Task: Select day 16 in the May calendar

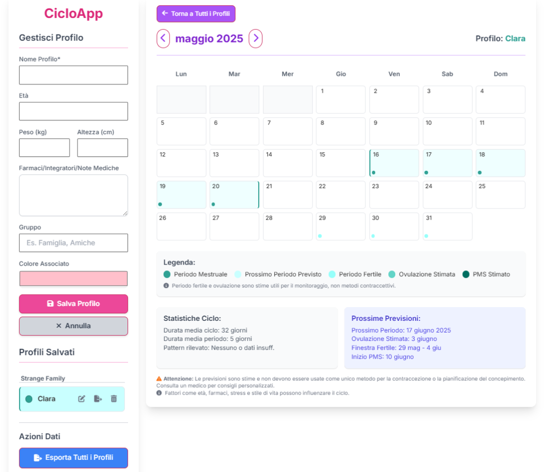Action: 394,163
